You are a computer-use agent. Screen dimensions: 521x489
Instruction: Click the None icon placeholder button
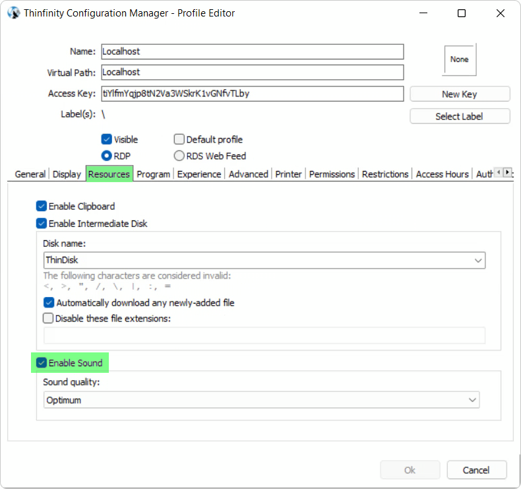pyautogui.click(x=460, y=59)
